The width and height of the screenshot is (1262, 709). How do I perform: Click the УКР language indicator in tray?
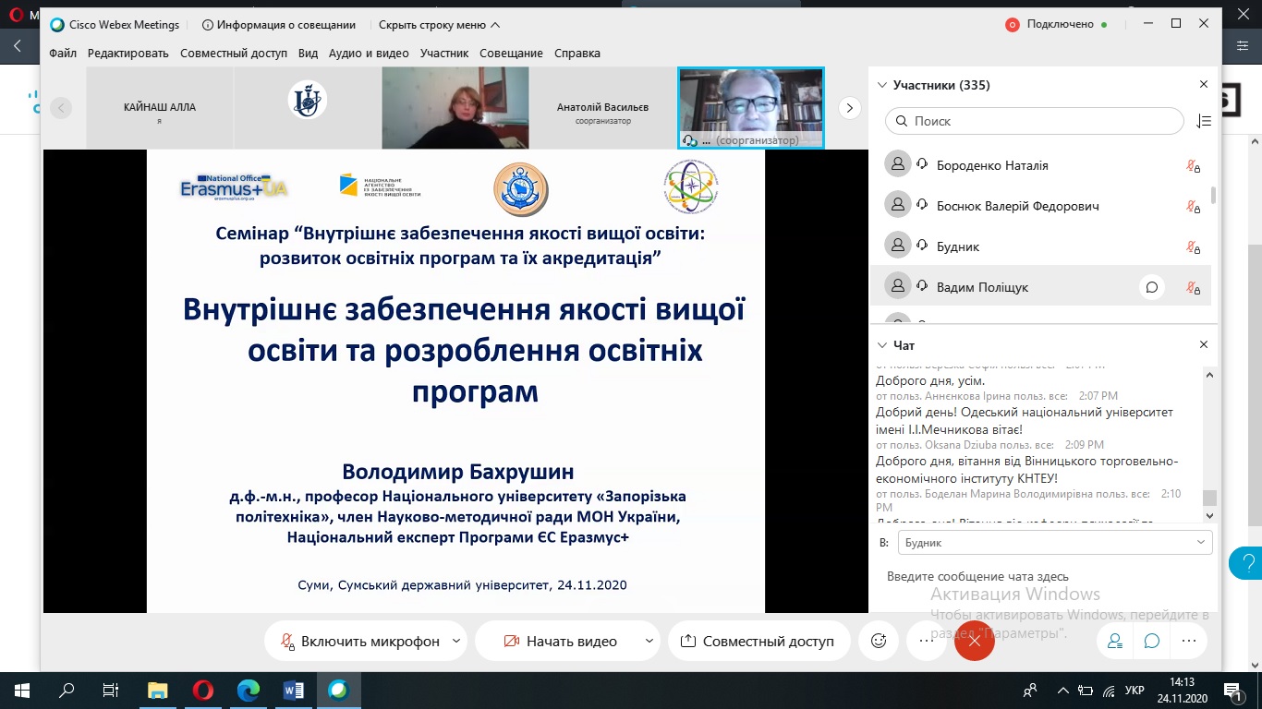[x=1135, y=691]
